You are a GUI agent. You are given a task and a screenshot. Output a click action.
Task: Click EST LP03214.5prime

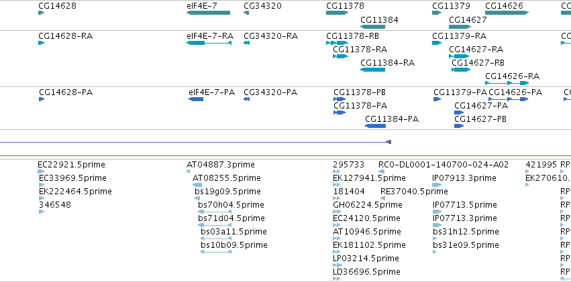366,259
